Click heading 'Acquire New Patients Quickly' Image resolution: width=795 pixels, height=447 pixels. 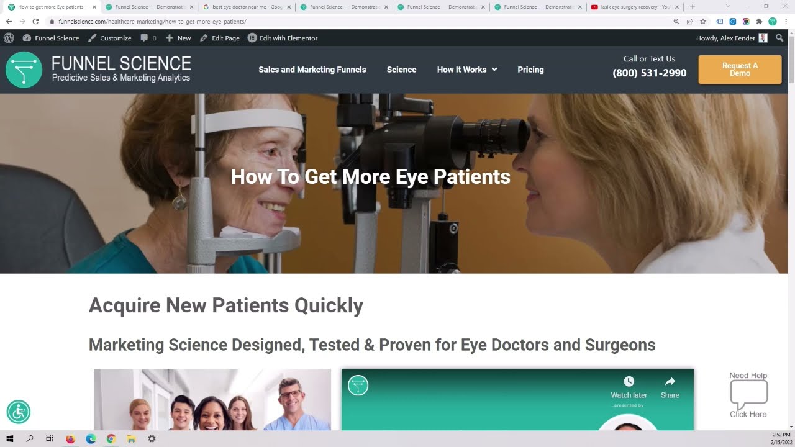(x=226, y=305)
